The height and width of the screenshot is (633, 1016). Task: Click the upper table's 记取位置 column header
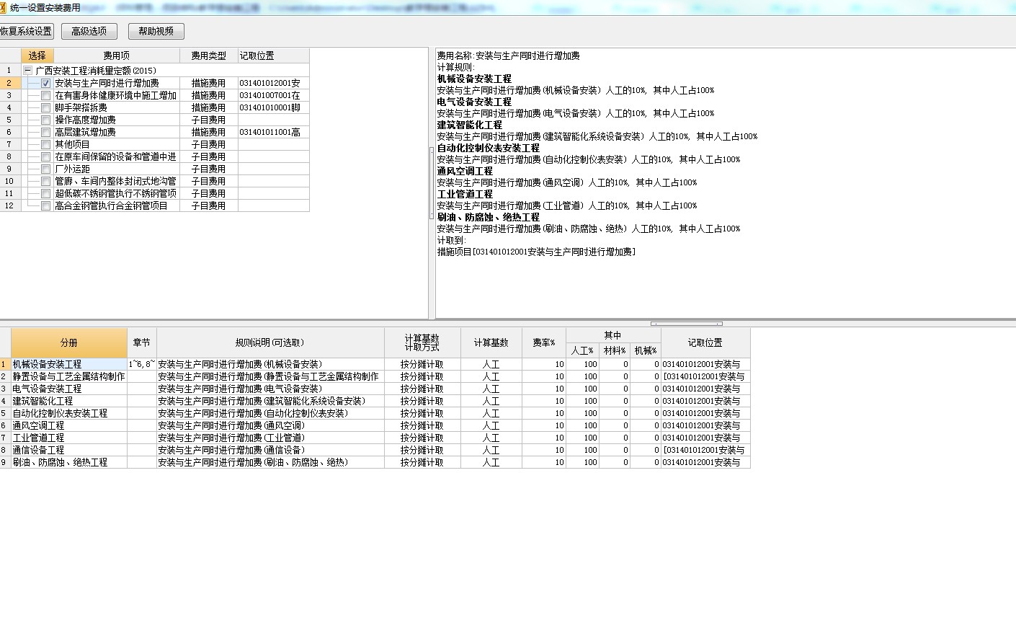[x=273, y=56]
